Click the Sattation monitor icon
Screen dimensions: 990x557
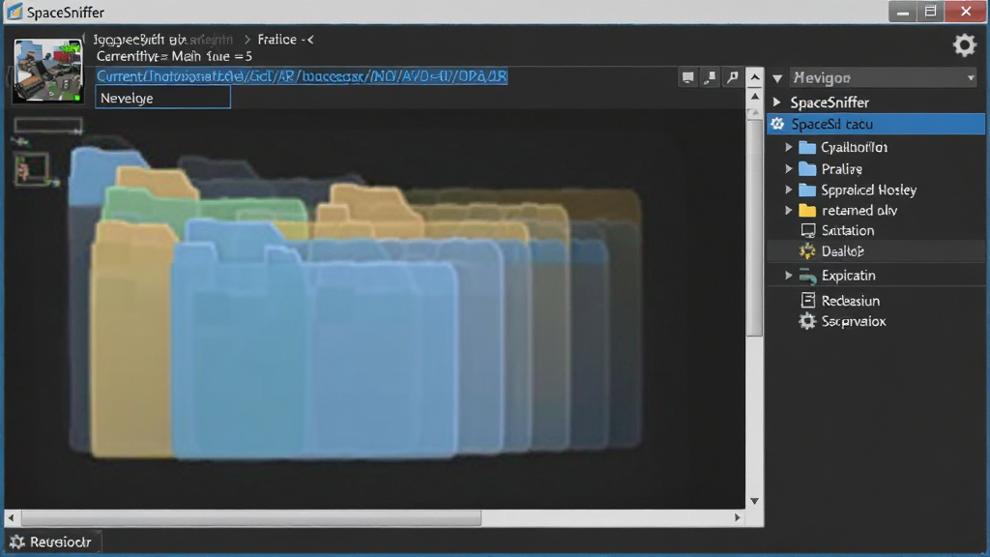[x=807, y=230]
